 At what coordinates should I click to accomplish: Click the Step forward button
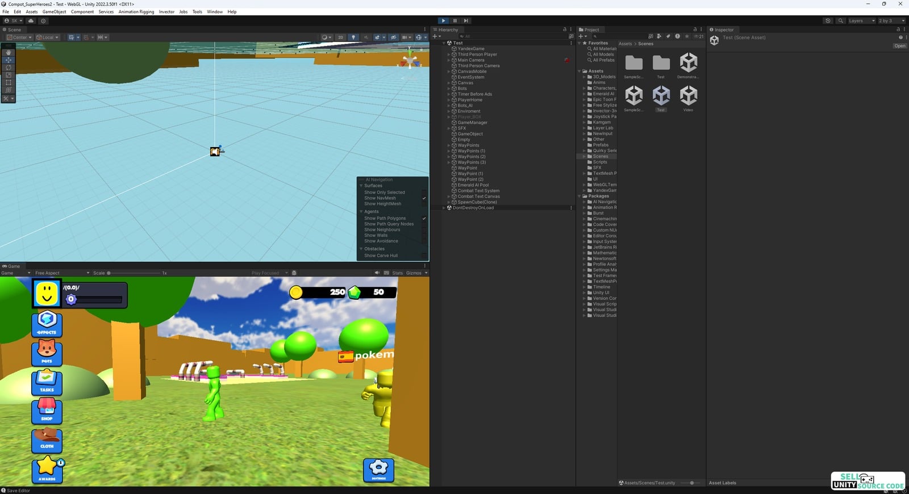[x=466, y=20]
